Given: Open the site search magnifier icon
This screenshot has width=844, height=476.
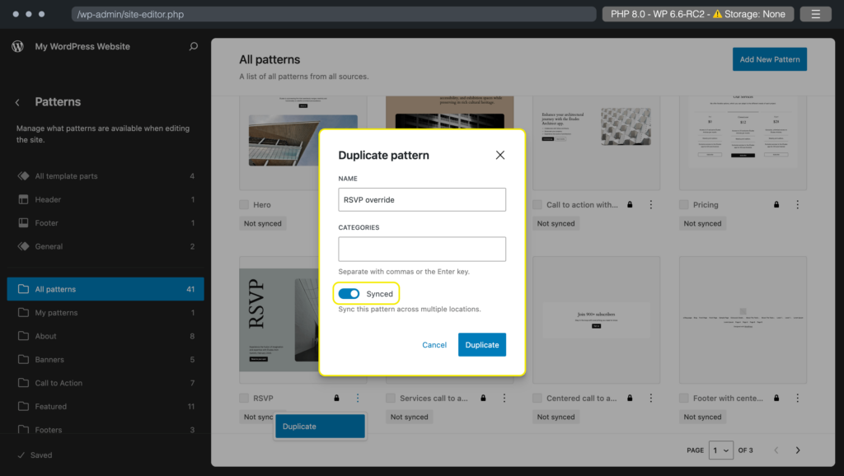Looking at the screenshot, I should 193,46.
